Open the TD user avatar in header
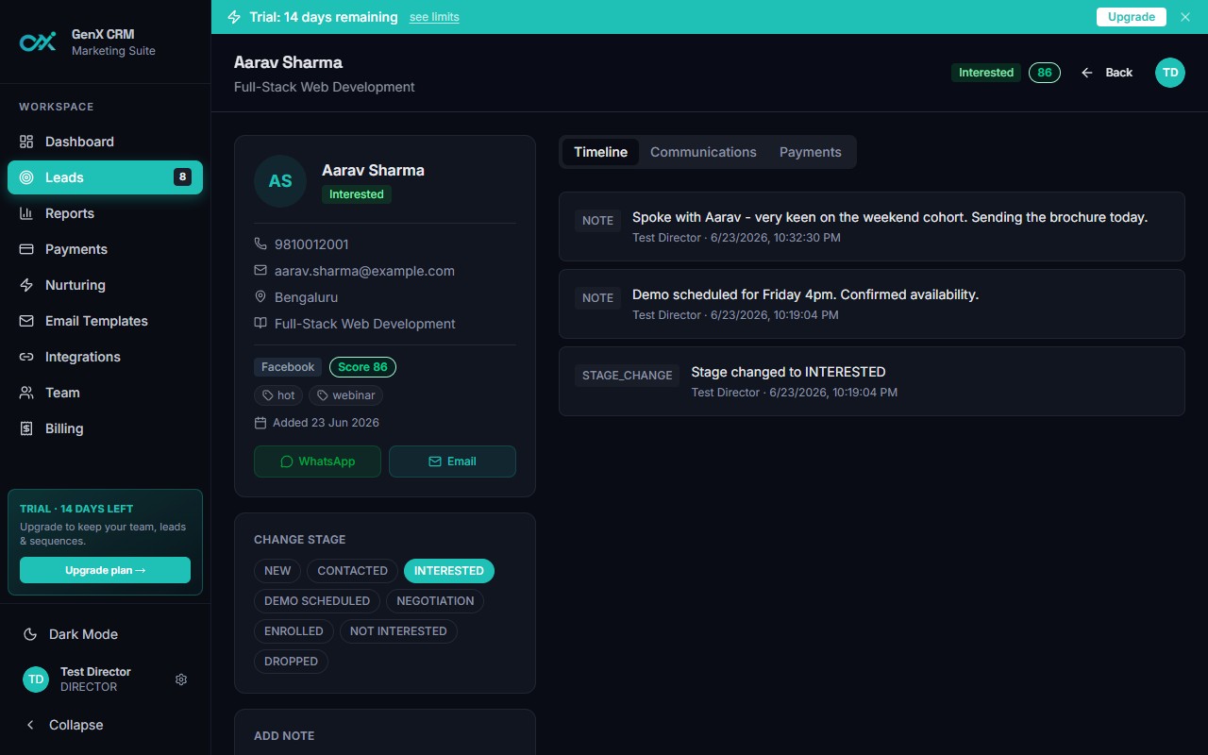 click(x=1170, y=73)
